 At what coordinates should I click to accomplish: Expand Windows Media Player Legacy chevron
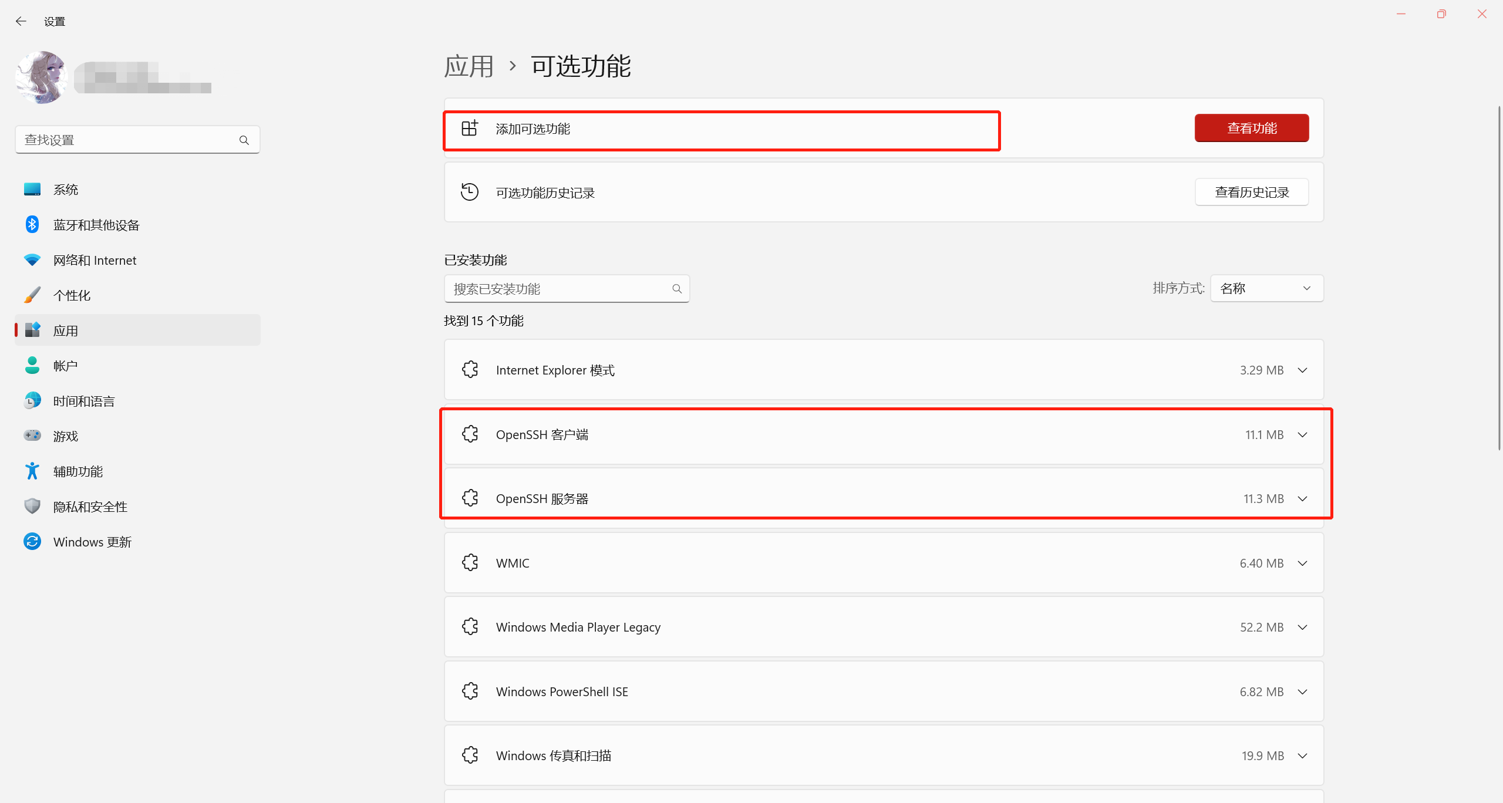tap(1302, 627)
